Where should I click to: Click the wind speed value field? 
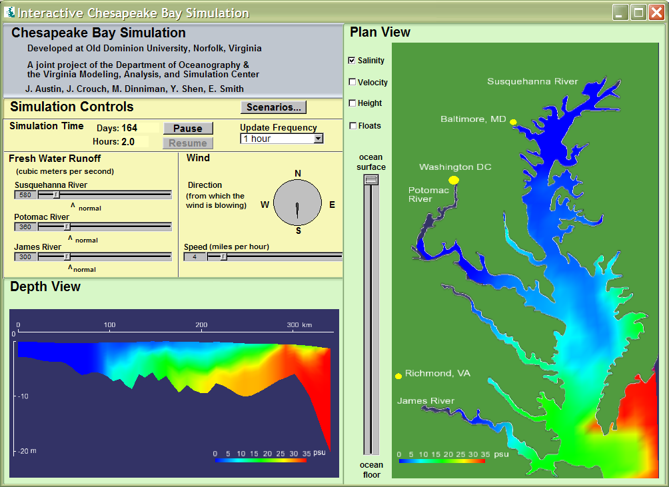(x=195, y=256)
